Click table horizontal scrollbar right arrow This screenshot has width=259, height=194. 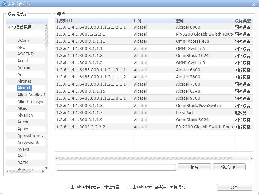(251, 158)
